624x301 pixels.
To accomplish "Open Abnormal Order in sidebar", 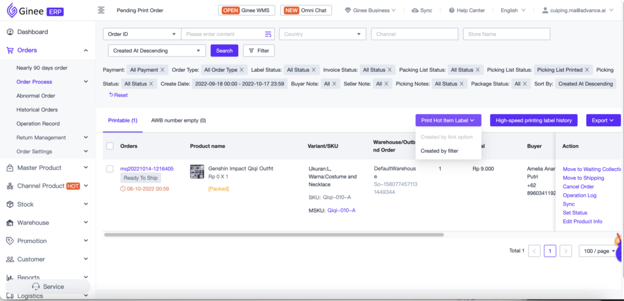I will pos(36,96).
